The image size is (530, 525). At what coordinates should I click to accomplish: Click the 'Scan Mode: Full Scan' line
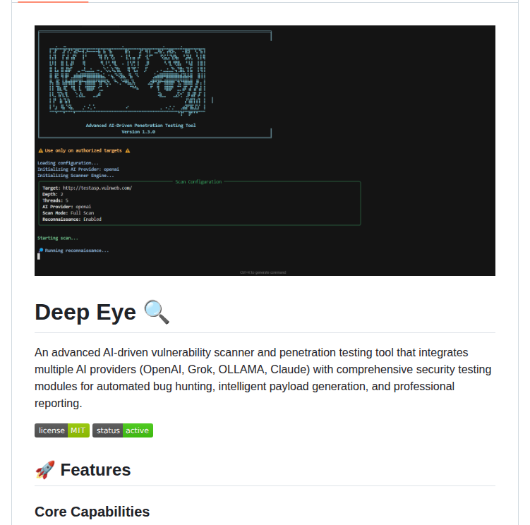click(68, 213)
